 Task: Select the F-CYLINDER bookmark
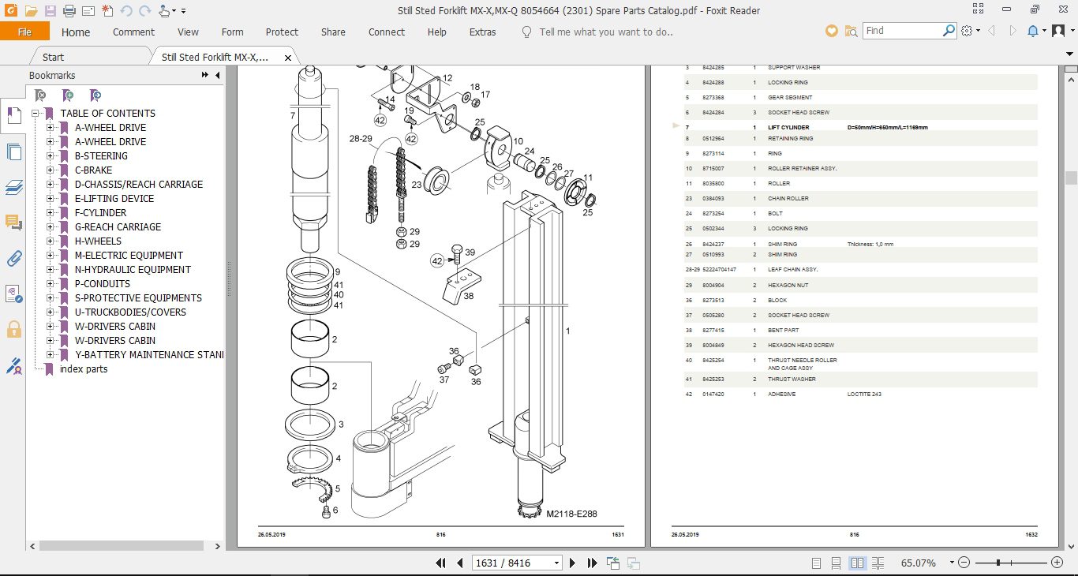tap(100, 213)
